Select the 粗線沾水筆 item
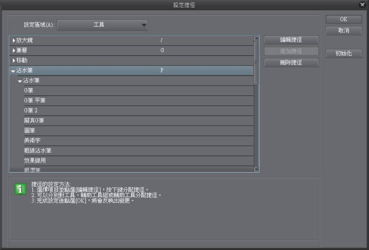The width and height of the screenshot is (369, 250). (139, 151)
